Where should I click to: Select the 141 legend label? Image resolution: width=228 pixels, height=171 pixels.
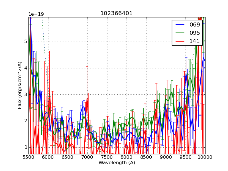pyautogui.click(x=195, y=41)
